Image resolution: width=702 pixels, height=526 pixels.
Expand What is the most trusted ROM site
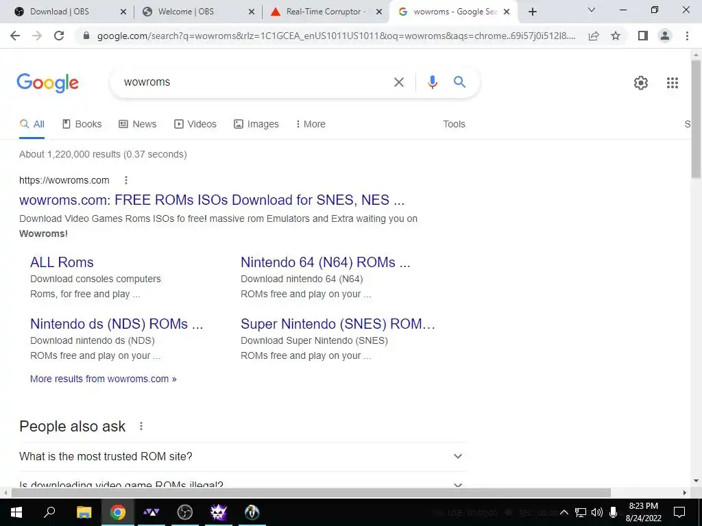click(242, 457)
